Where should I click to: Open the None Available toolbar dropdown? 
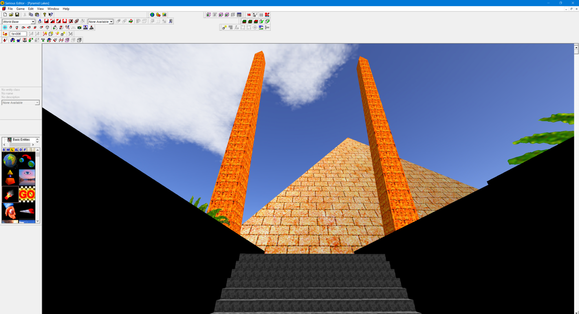(111, 22)
